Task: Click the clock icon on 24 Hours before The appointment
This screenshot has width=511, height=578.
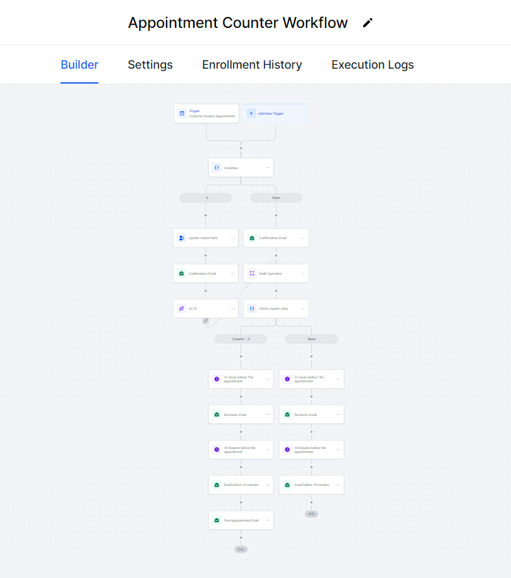Action: (216, 378)
